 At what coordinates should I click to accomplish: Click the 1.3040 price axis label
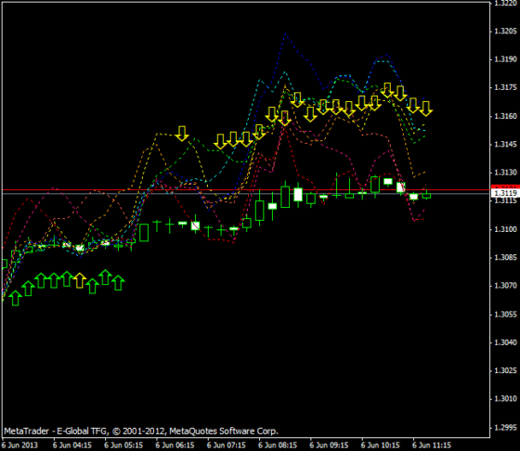pos(506,342)
